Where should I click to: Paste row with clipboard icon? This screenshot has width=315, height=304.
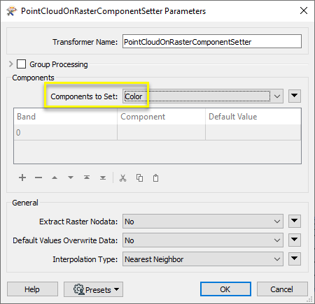point(155,178)
